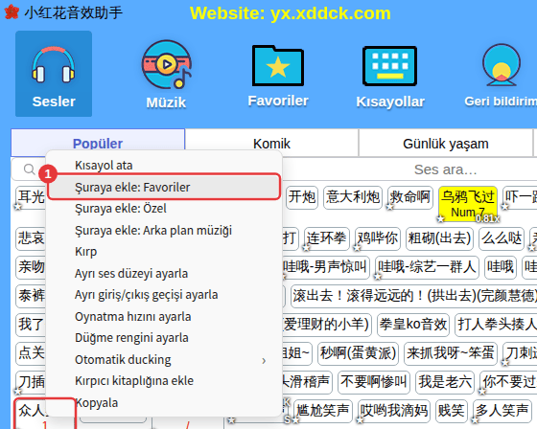Open the Favoriler star folder
Viewport: 537px width, 429px height.
click(x=278, y=76)
